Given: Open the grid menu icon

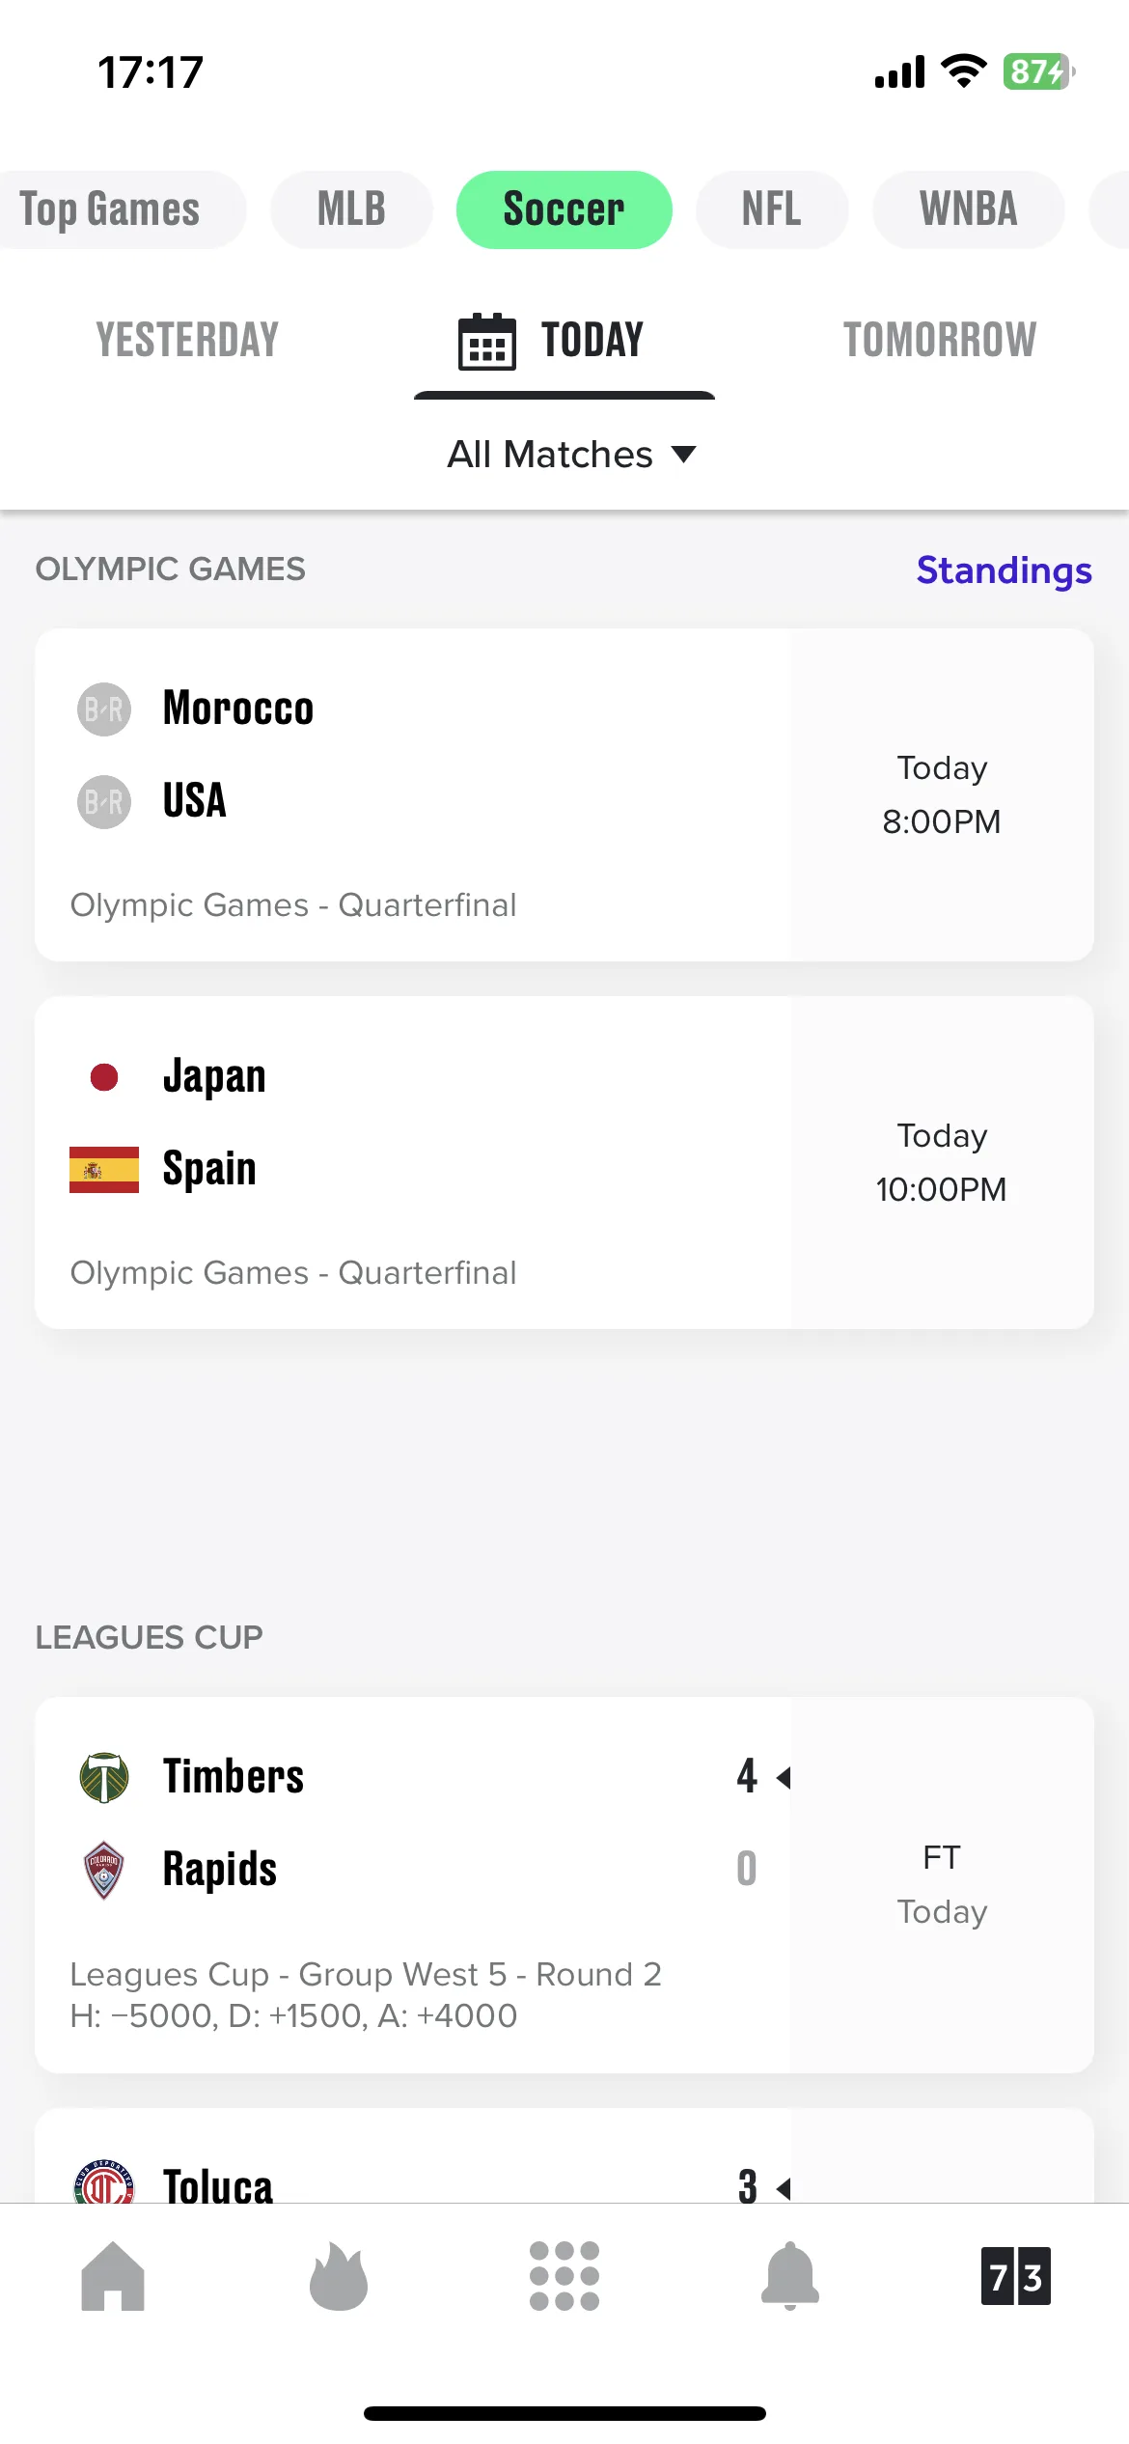Looking at the screenshot, I should point(564,2275).
